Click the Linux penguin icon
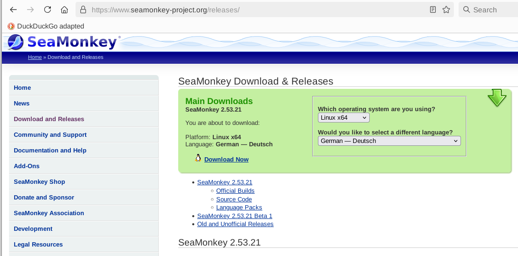The height and width of the screenshot is (256, 518). [198, 158]
